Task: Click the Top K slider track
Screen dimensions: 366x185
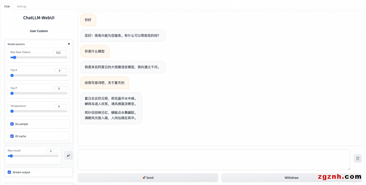Action: (39, 75)
